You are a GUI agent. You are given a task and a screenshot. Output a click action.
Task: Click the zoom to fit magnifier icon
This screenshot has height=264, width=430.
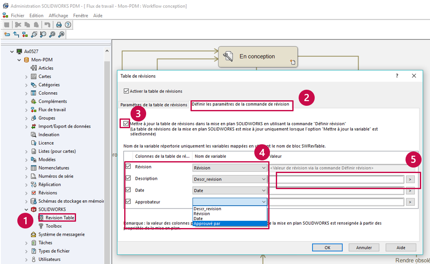pos(52,34)
